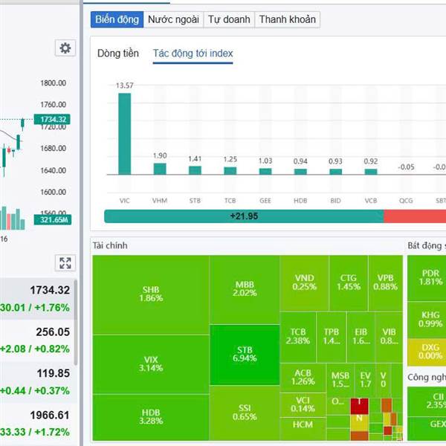Select VCI 0.14% heatmap tile

tap(303, 405)
